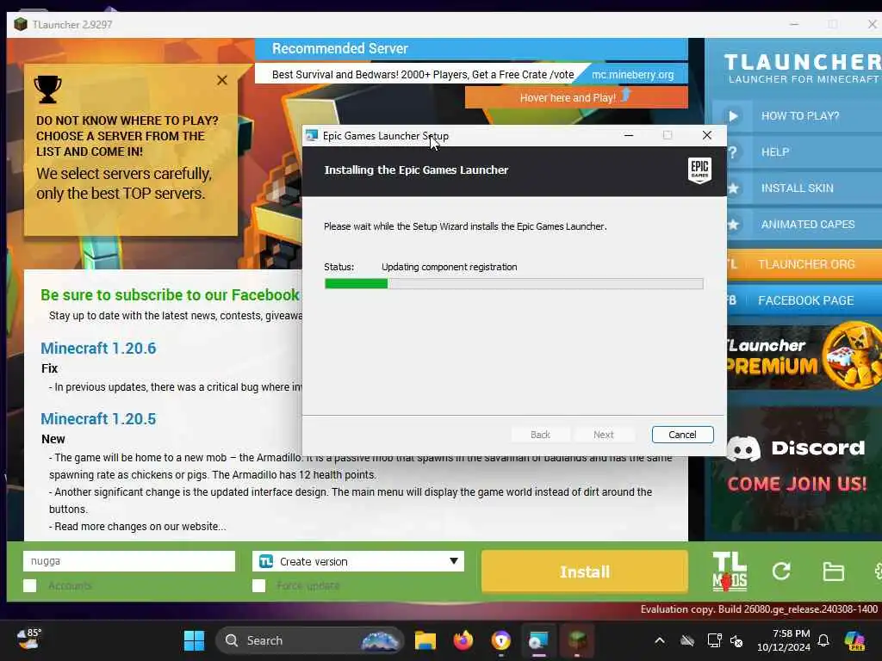
Task: Click the play icon next to How To Play
Action: [x=733, y=116]
